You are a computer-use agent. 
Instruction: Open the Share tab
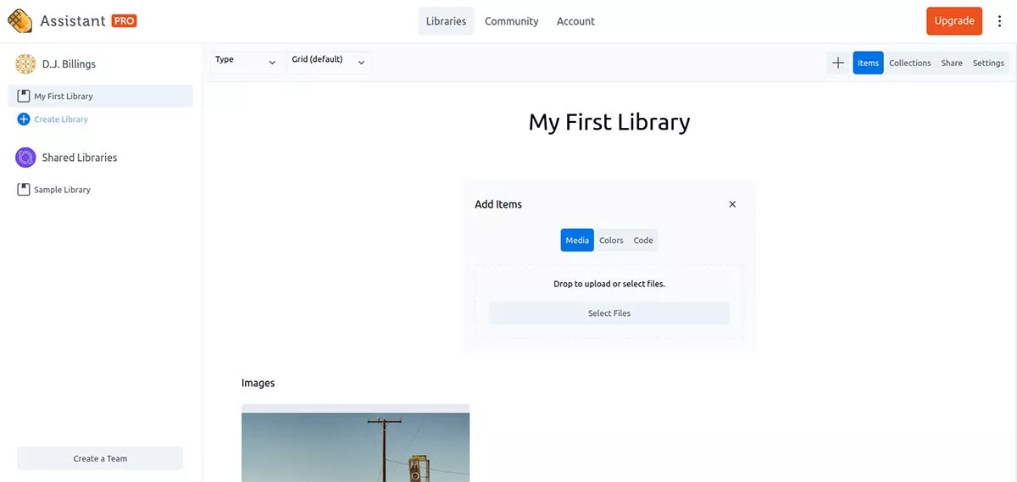point(952,63)
